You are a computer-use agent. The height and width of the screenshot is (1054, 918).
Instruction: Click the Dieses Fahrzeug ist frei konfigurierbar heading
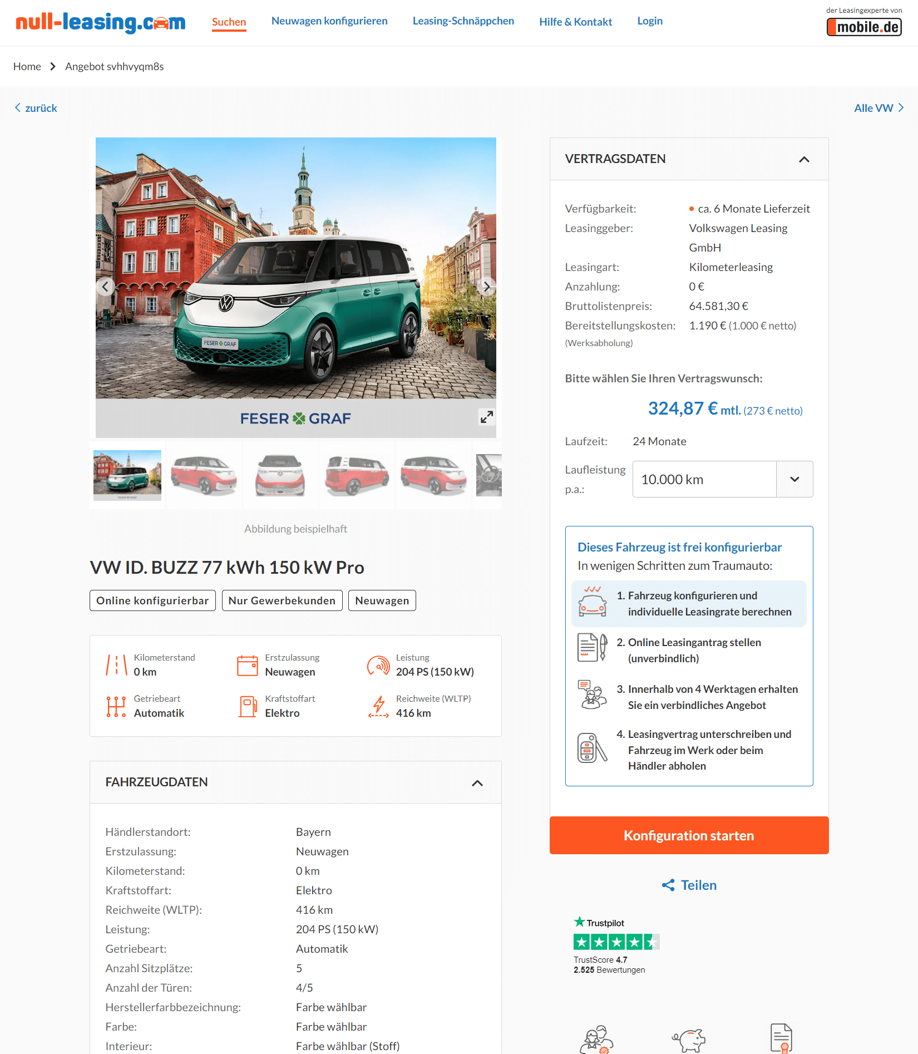[679, 547]
